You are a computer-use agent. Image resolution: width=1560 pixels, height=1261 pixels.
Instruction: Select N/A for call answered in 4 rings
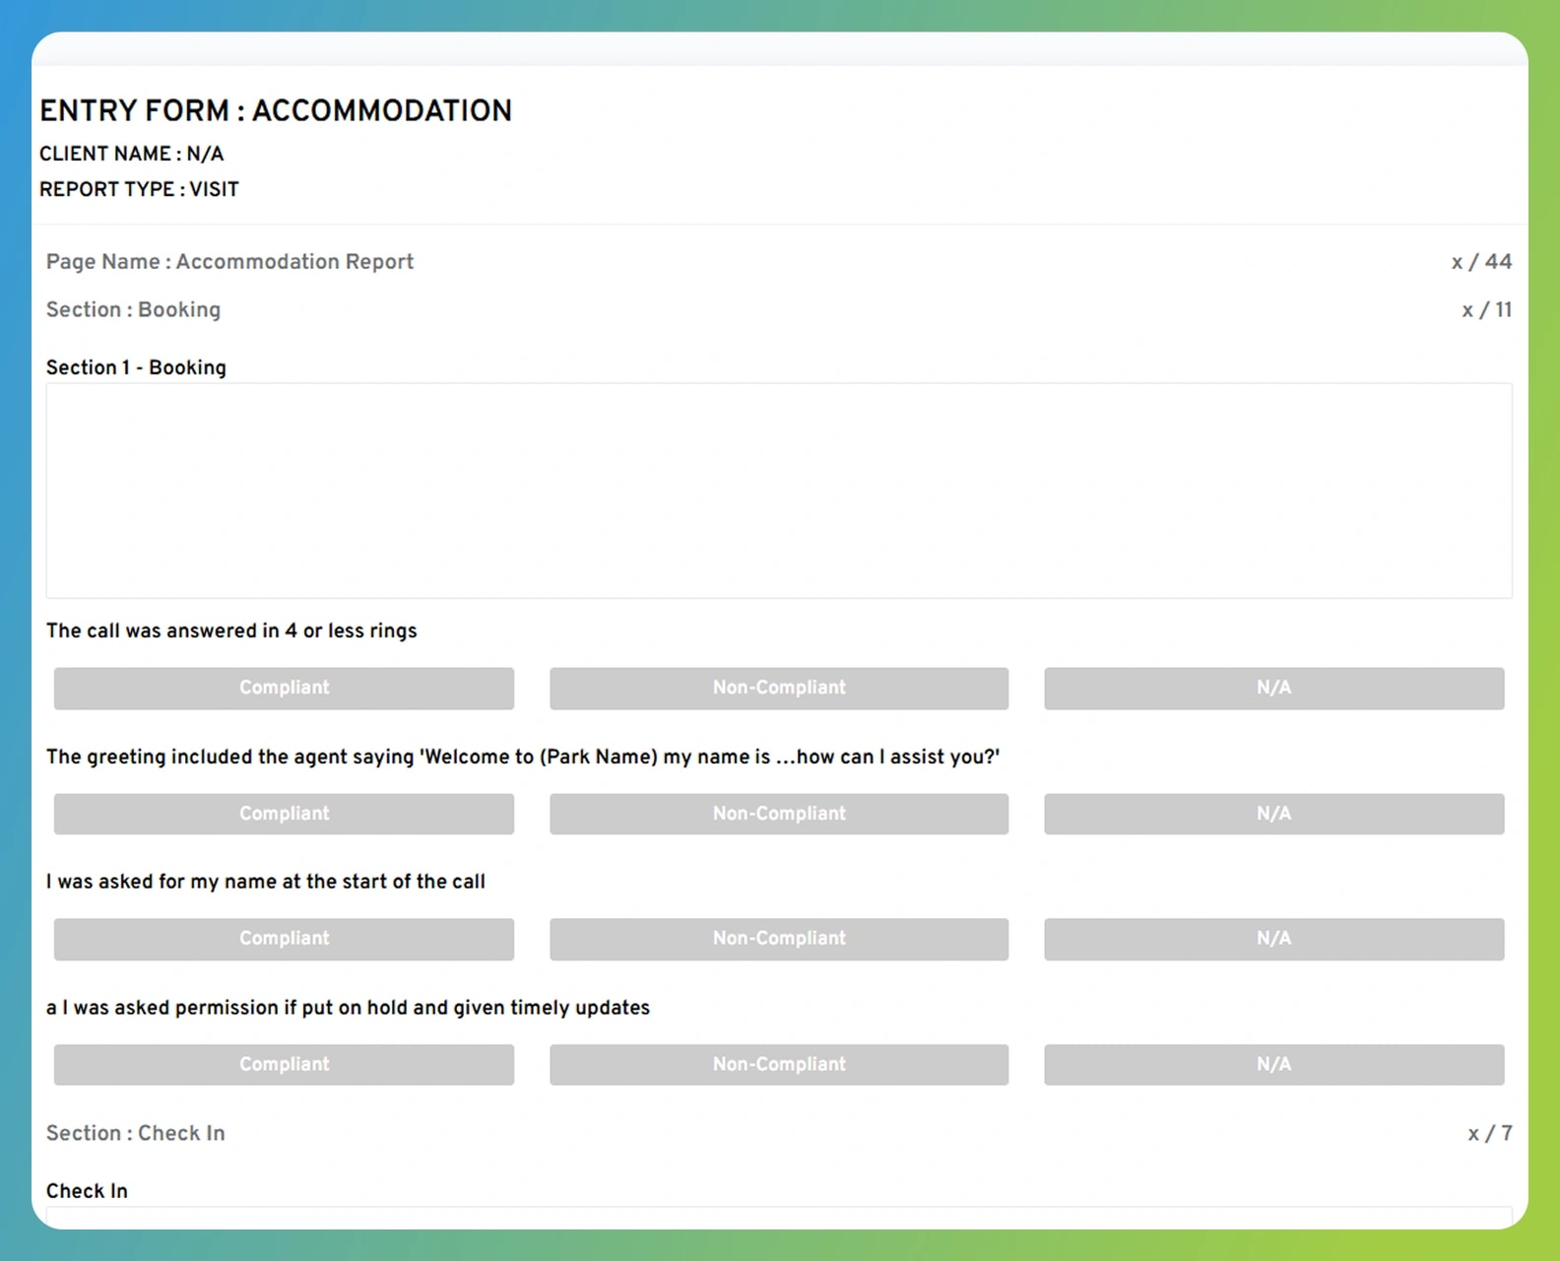pyautogui.click(x=1274, y=689)
